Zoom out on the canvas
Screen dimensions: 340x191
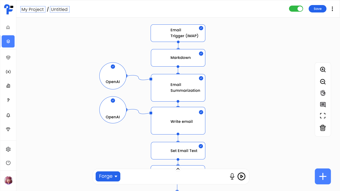pyautogui.click(x=323, y=82)
